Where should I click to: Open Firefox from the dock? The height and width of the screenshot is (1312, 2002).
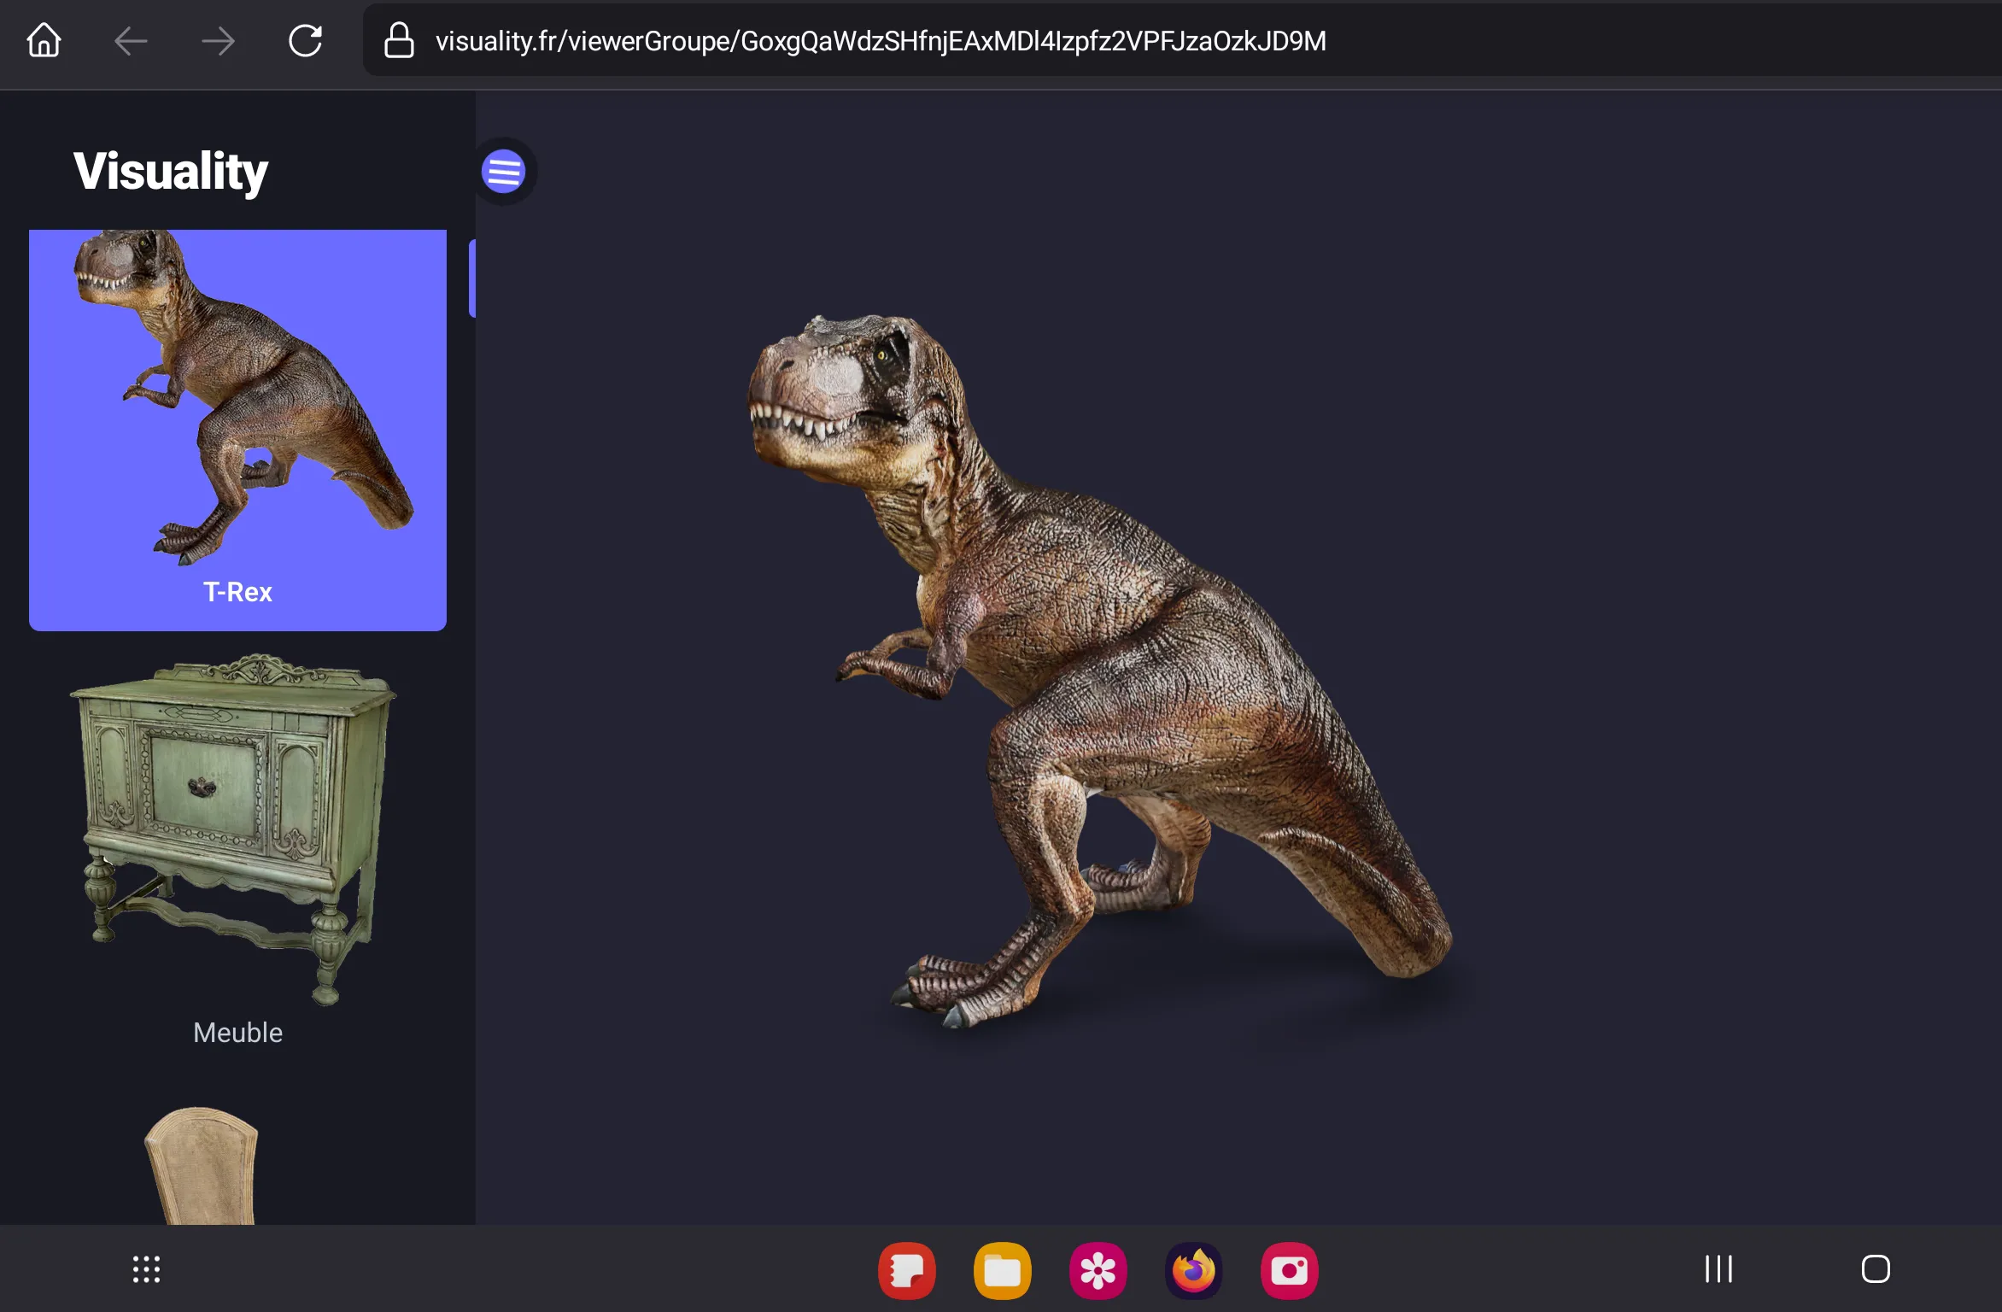1194,1270
